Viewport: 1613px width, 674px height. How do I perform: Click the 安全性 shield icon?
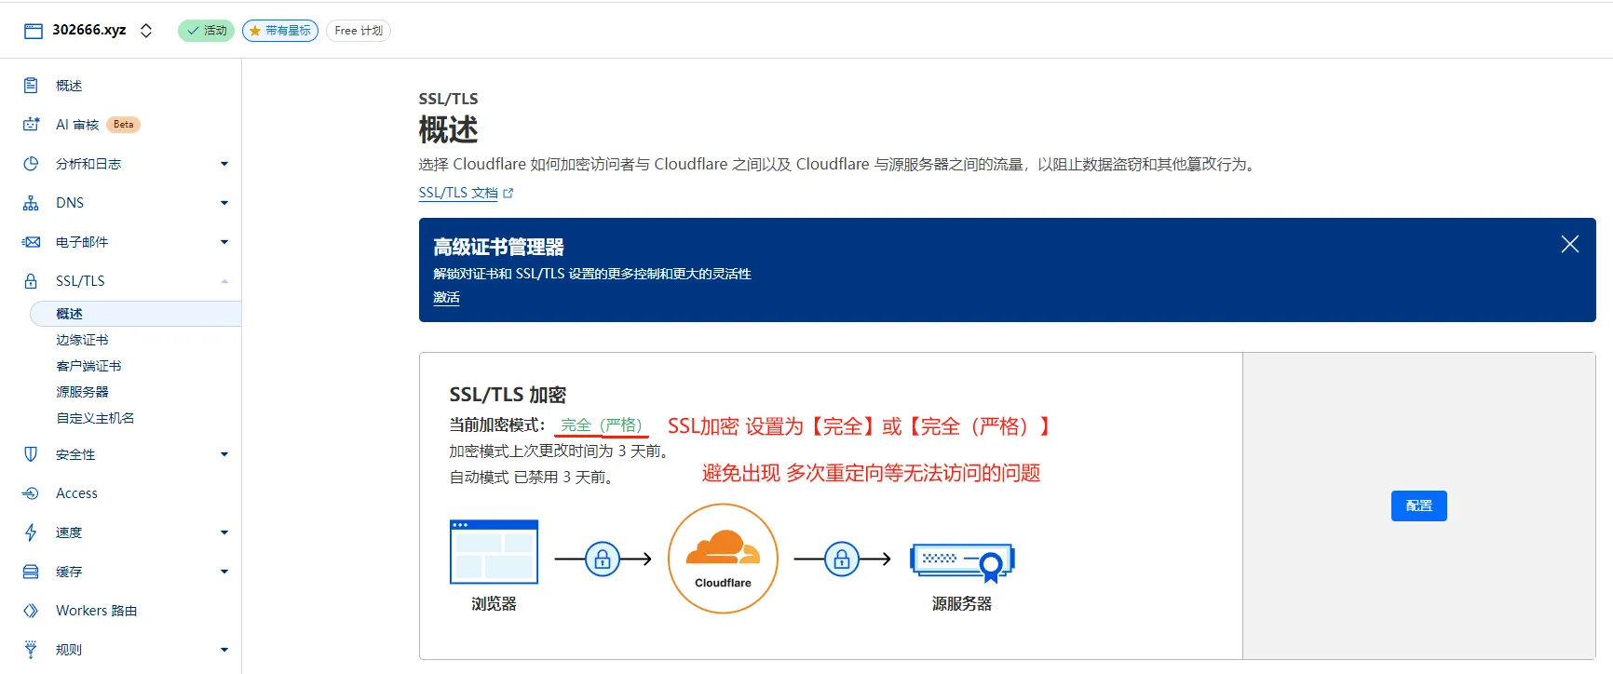tap(31, 454)
